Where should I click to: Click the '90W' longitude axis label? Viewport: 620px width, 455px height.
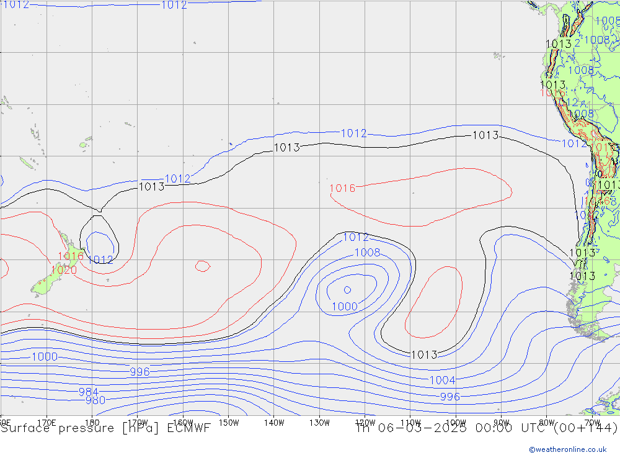point(502,423)
